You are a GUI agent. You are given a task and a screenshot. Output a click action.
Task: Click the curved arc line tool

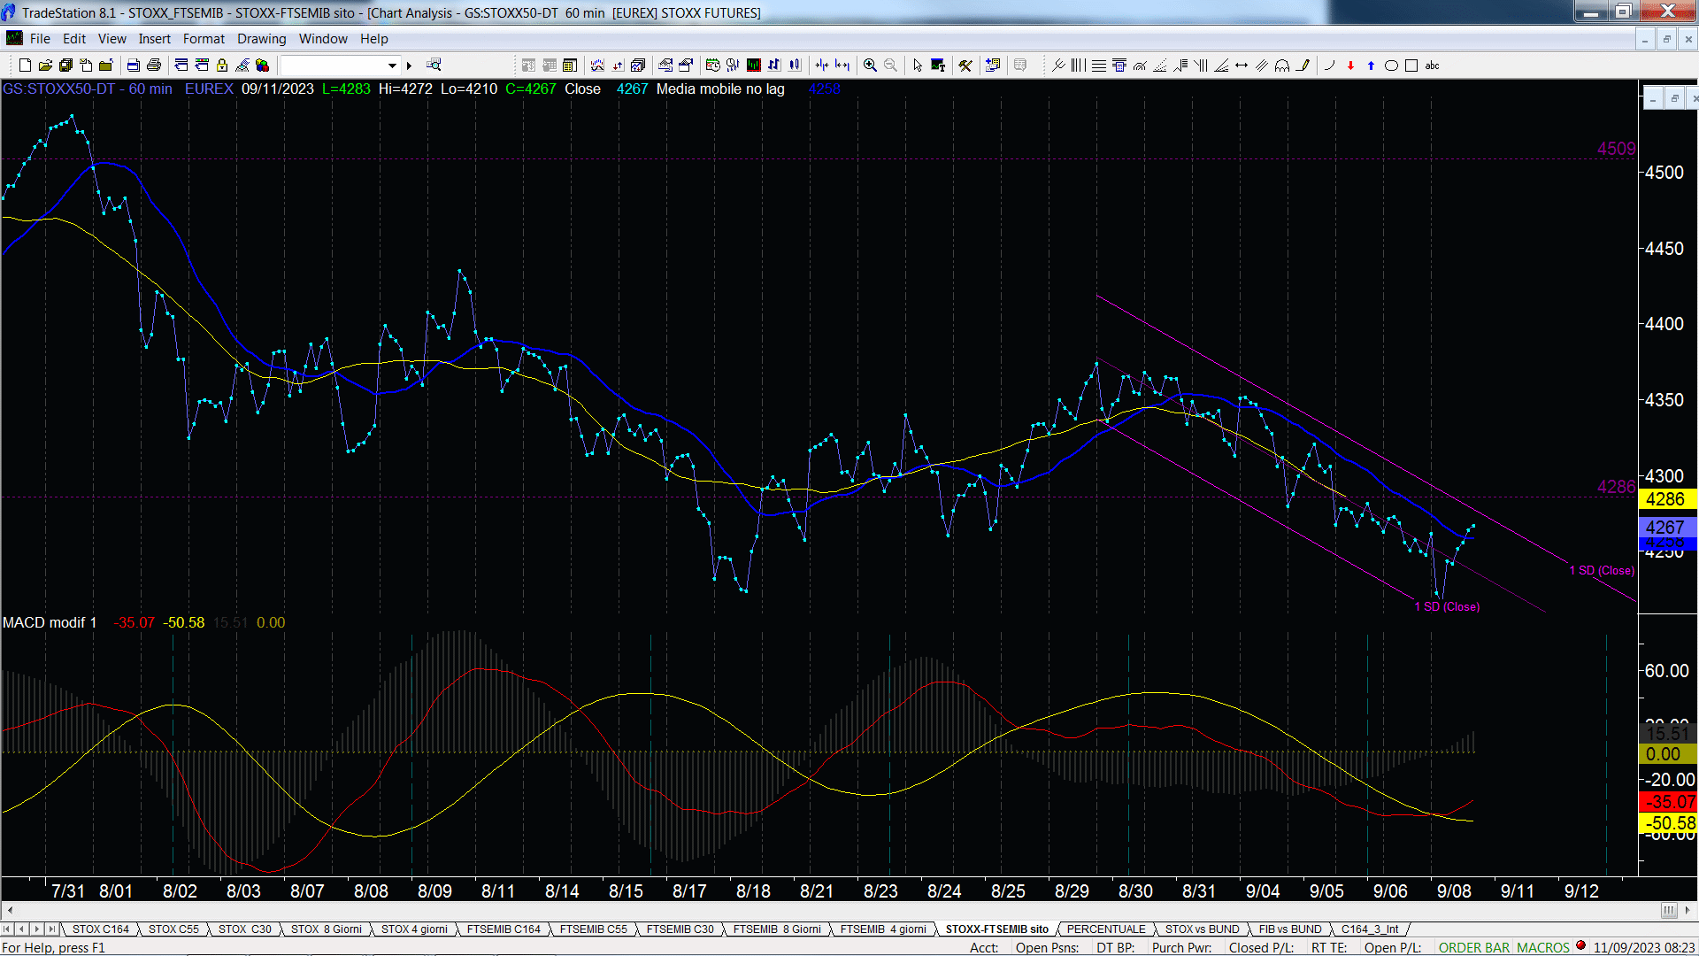point(1330,66)
